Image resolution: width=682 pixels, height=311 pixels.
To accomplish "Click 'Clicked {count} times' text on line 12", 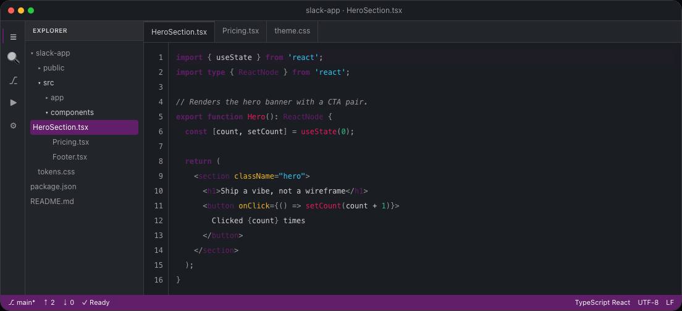I will point(258,220).
